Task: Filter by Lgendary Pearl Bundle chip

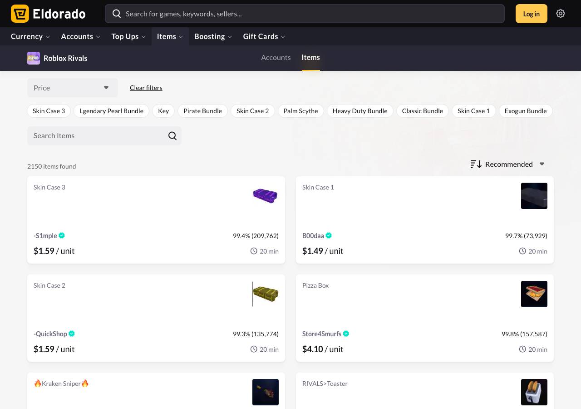Action: (112, 111)
